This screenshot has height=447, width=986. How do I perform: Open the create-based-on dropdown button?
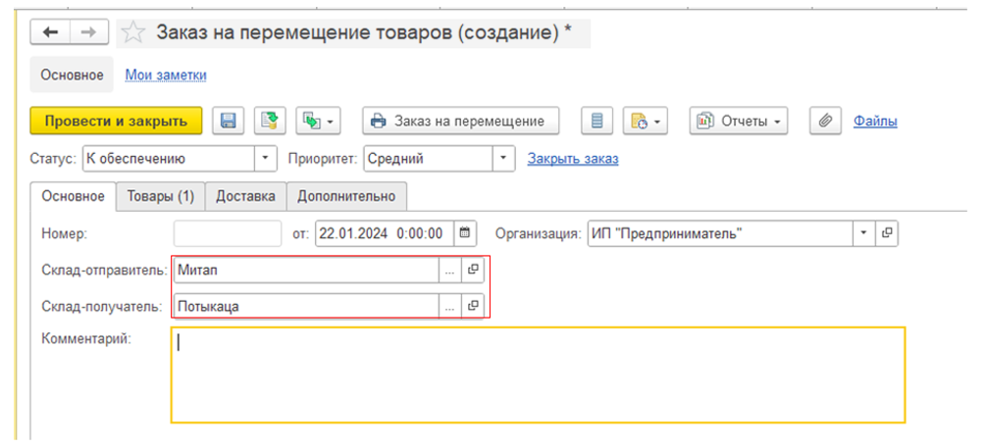click(318, 121)
